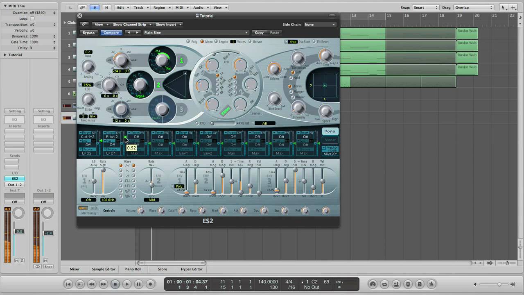The image size is (524, 295).
Task: Click the Oscillator 1 wave selector knob
Action: (163, 60)
